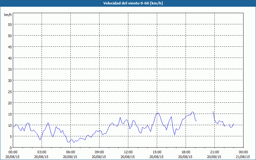Click the 45 value on the y-axis
Viewport: 256px width, 160px height.
pyautogui.click(x=10, y=47)
